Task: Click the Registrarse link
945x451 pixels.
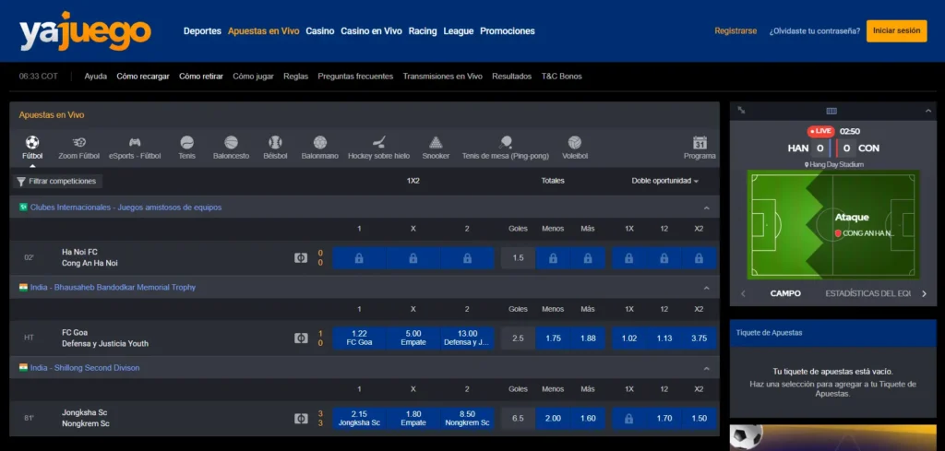Action: point(736,31)
